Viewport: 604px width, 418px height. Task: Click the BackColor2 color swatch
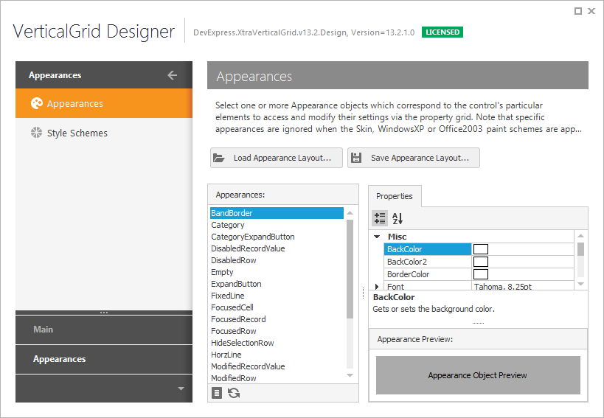tap(480, 262)
